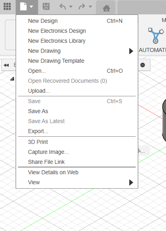
Task: Click the Save floppy disk icon
Action: click(x=46, y=6)
